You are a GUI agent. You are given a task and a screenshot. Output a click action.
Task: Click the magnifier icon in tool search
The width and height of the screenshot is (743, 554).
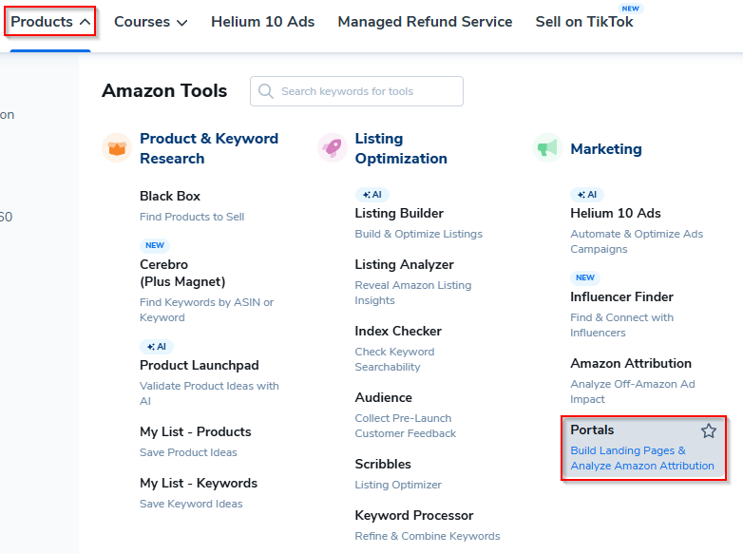click(266, 91)
